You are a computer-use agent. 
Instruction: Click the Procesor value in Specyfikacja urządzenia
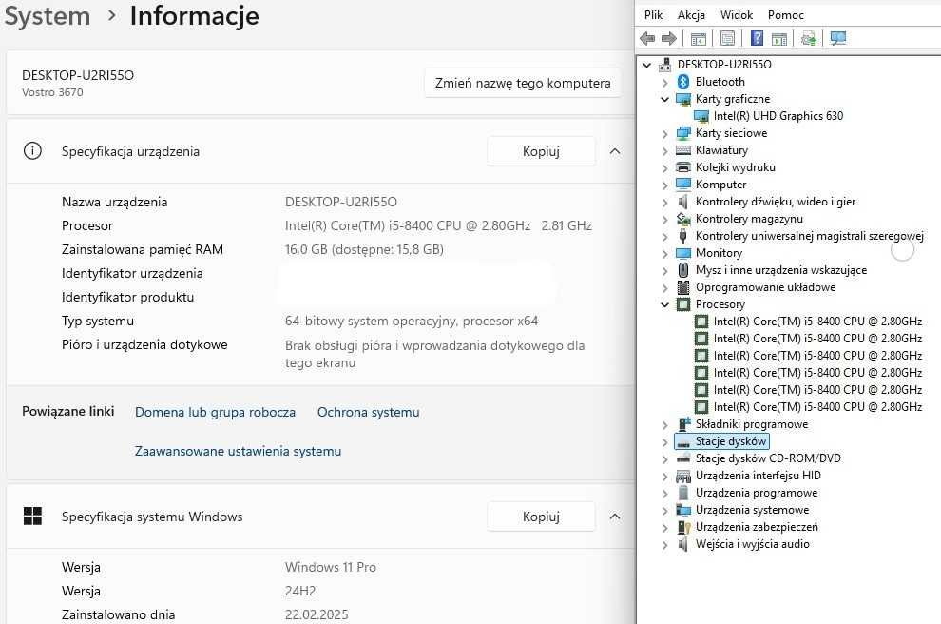point(438,225)
